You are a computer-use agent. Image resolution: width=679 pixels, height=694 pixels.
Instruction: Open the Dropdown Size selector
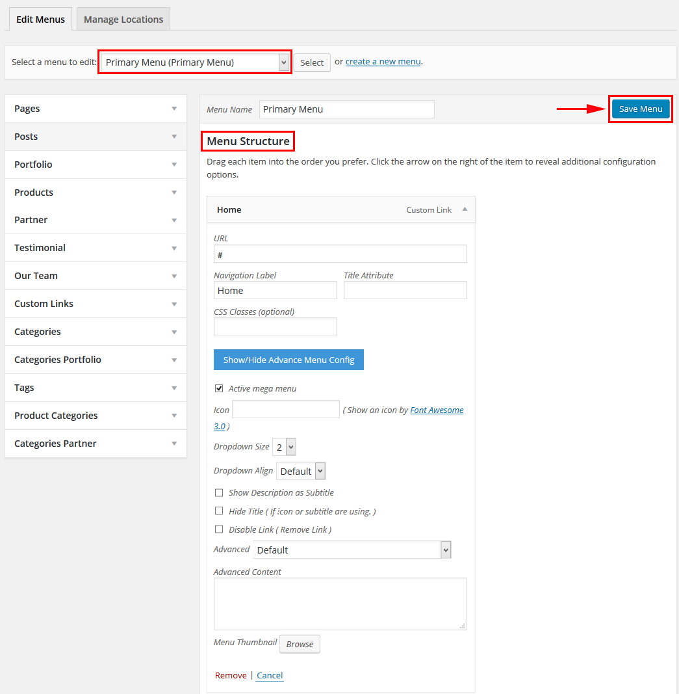click(284, 447)
